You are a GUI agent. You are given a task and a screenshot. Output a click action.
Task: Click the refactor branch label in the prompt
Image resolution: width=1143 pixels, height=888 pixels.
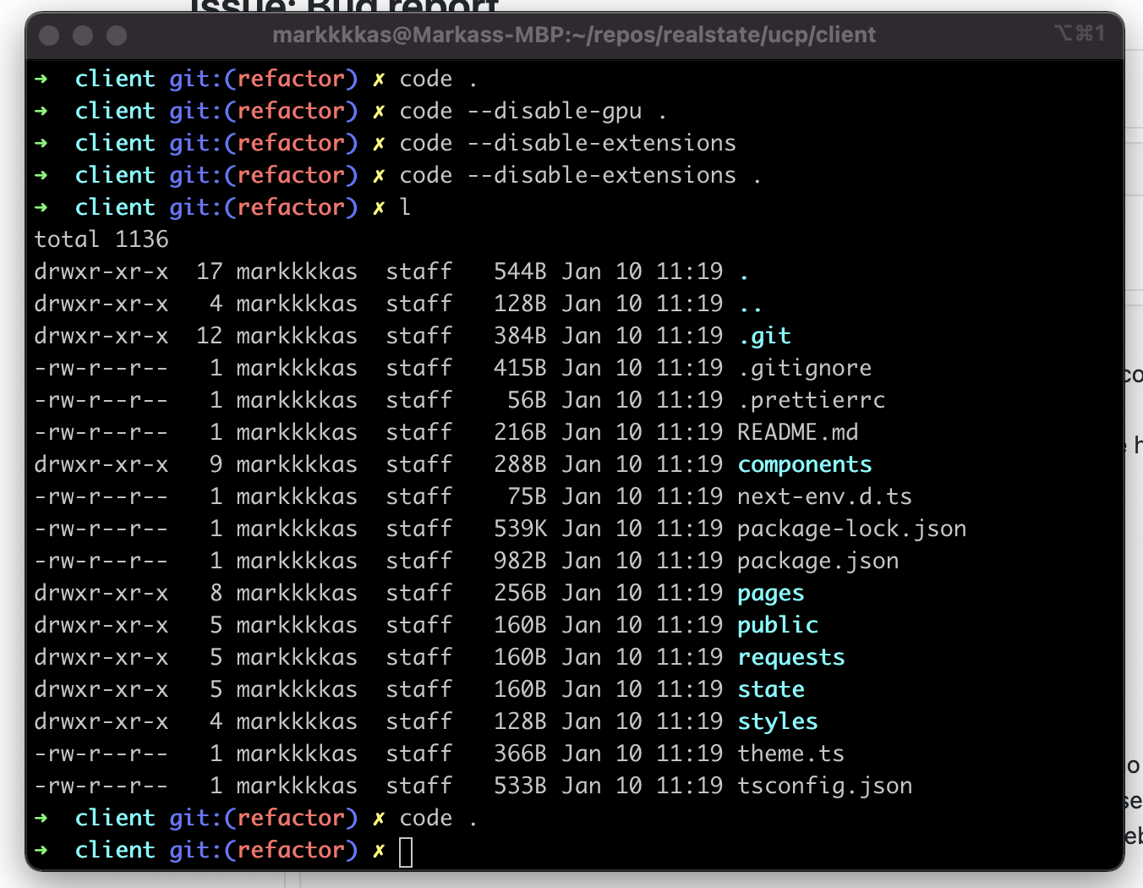[x=292, y=850]
